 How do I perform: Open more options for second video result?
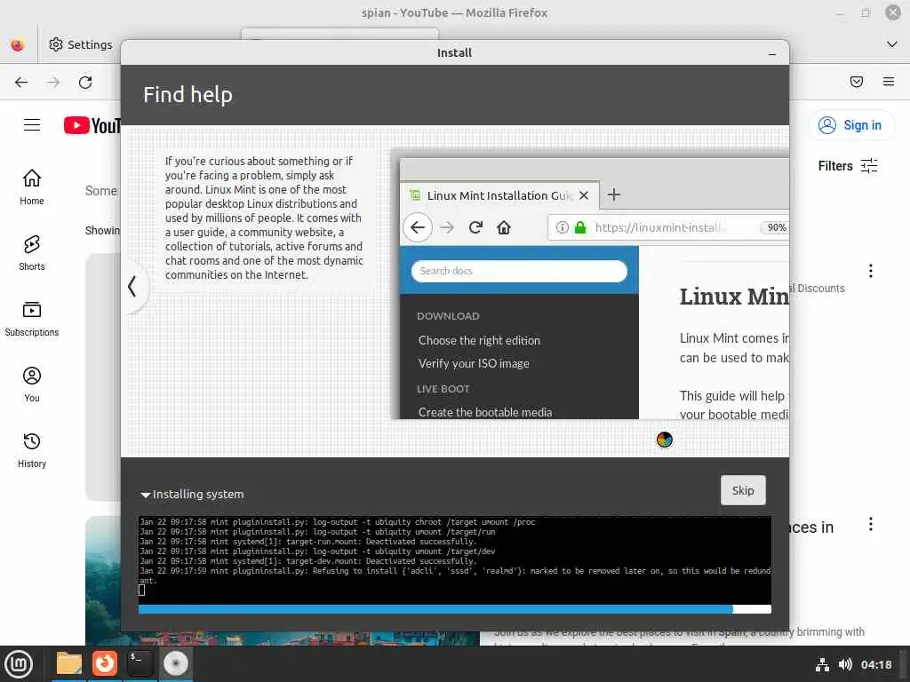[x=871, y=524]
